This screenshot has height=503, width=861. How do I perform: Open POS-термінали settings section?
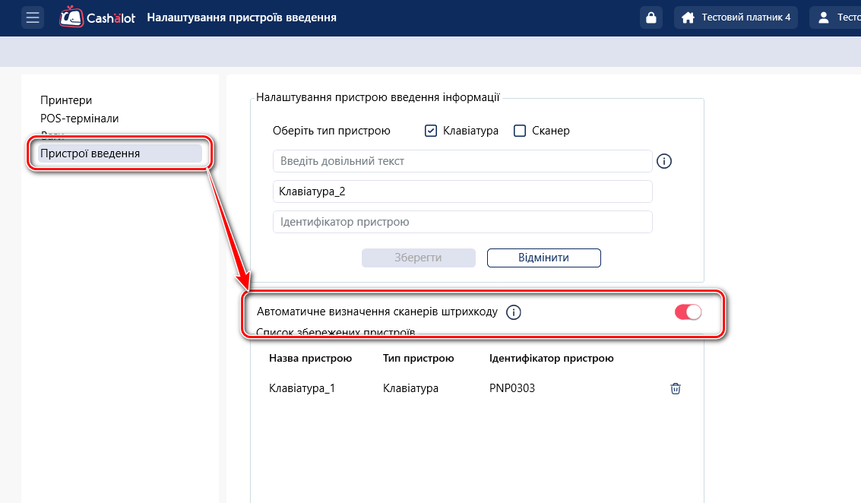(x=79, y=119)
